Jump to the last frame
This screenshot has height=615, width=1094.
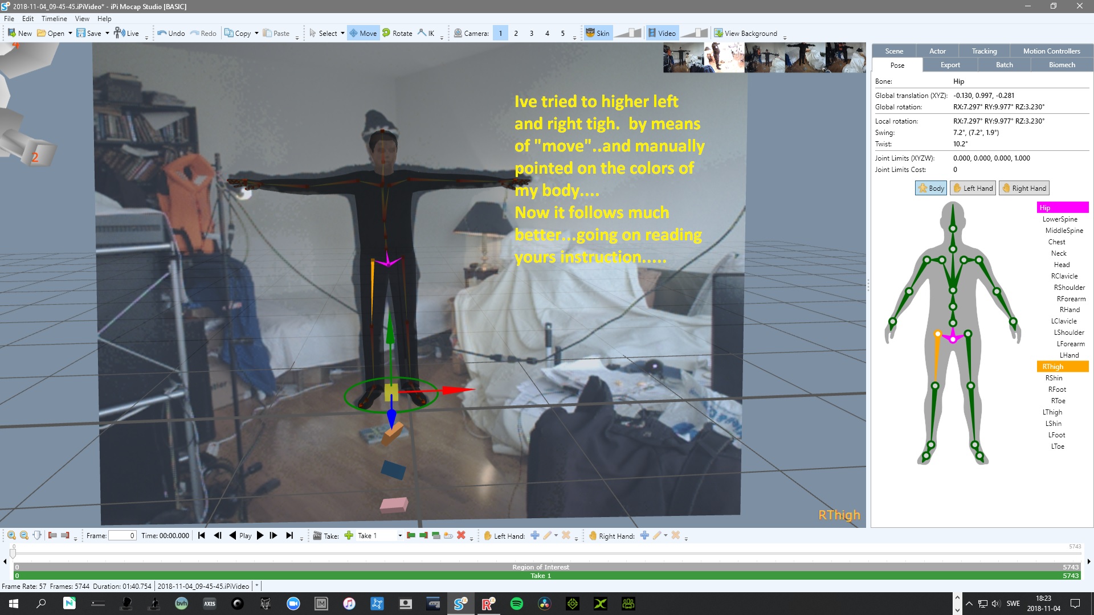[x=289, y=535]
